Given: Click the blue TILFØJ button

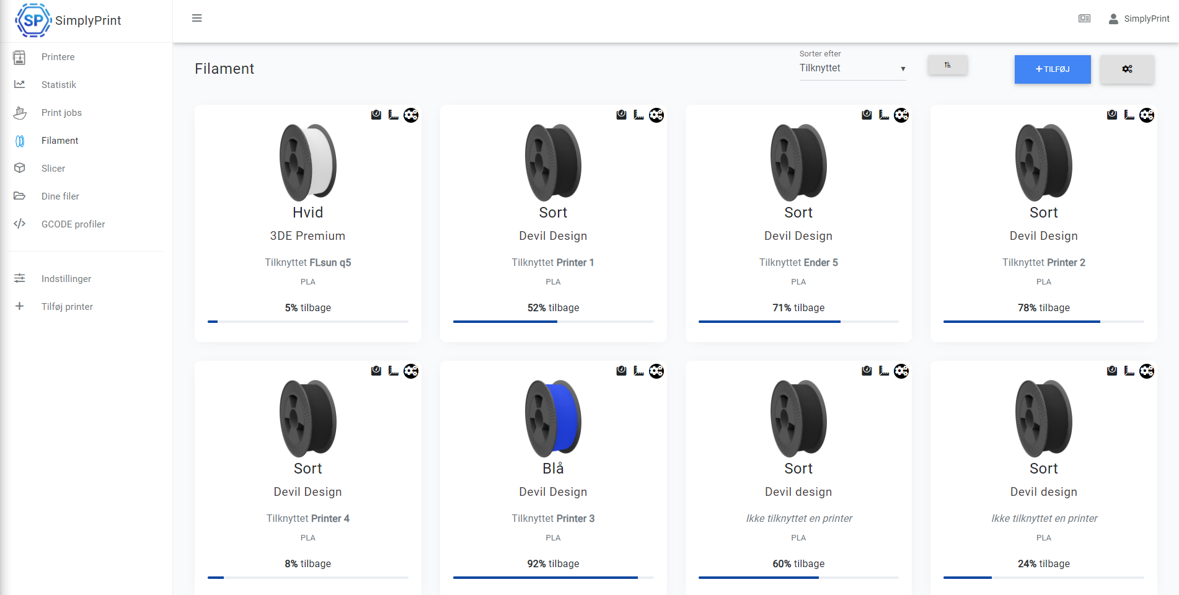Looking at the screenshot, I should click(1052, 69).
